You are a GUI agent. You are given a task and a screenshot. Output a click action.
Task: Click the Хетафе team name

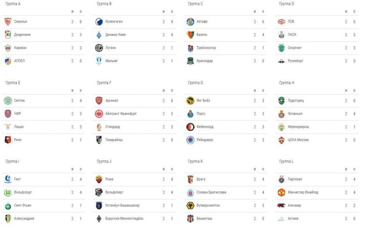[x=202, y=22]
